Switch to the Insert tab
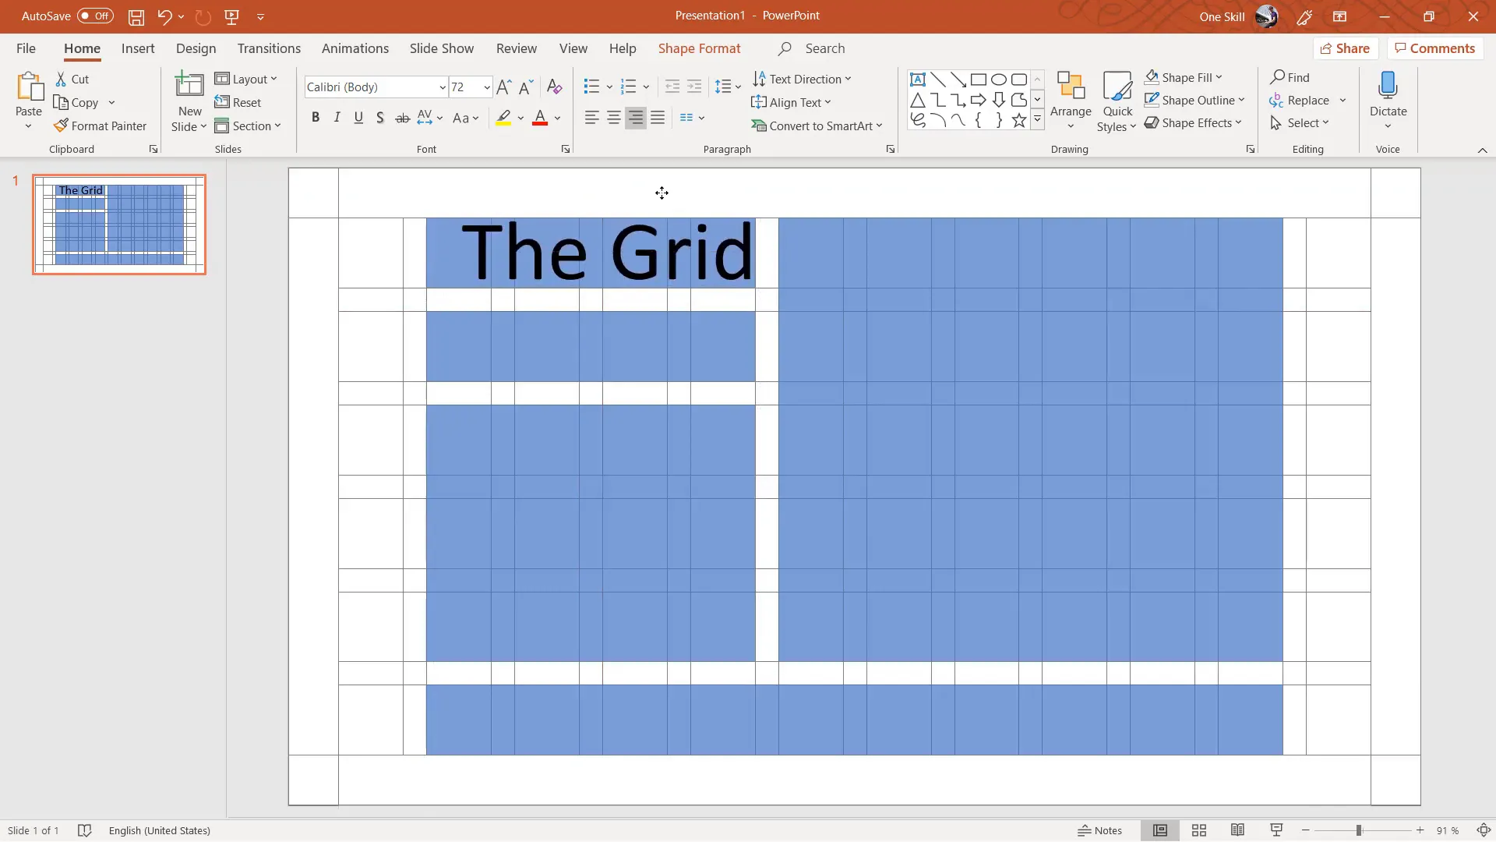Image resolution: width=1496 pixels, height=842 pixels. tap(138, 48)
